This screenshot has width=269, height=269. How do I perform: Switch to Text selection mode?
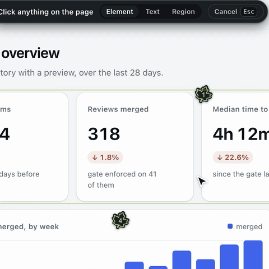click(x=152, y=12)
